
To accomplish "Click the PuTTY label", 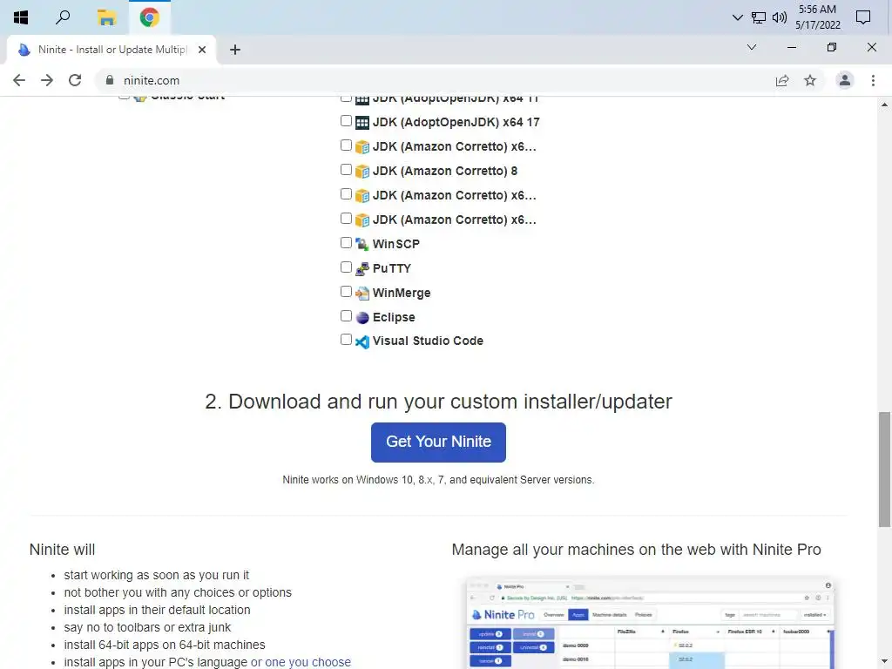I will [391, 268].
